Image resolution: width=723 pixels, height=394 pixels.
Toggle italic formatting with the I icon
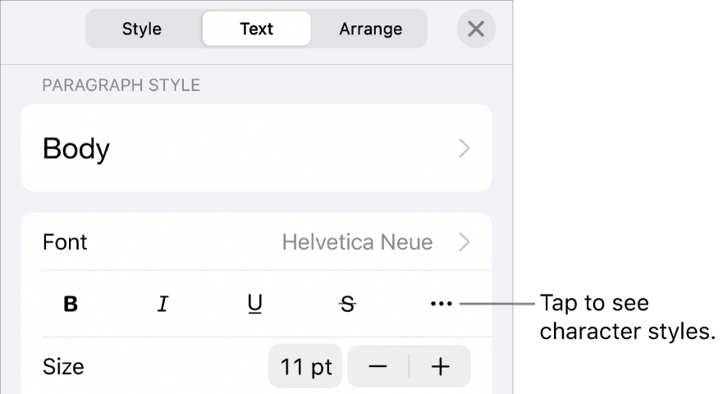click(x=163, y=304)
